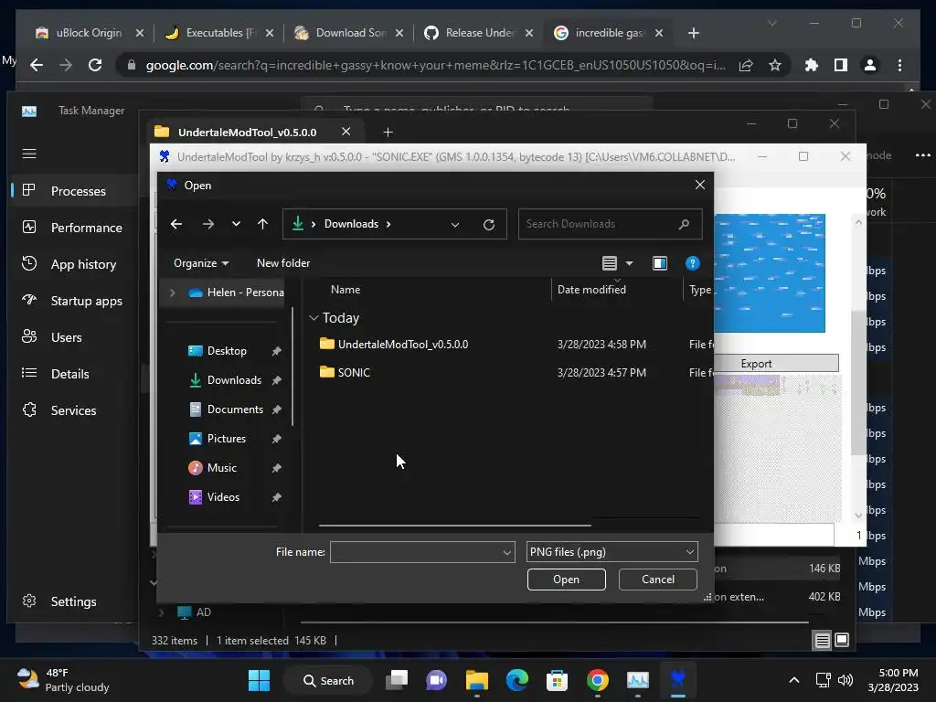This screenshot has height=702, width=936.
Task: Refresh the Downloads folder listing
Action: (x=489, y=225)
